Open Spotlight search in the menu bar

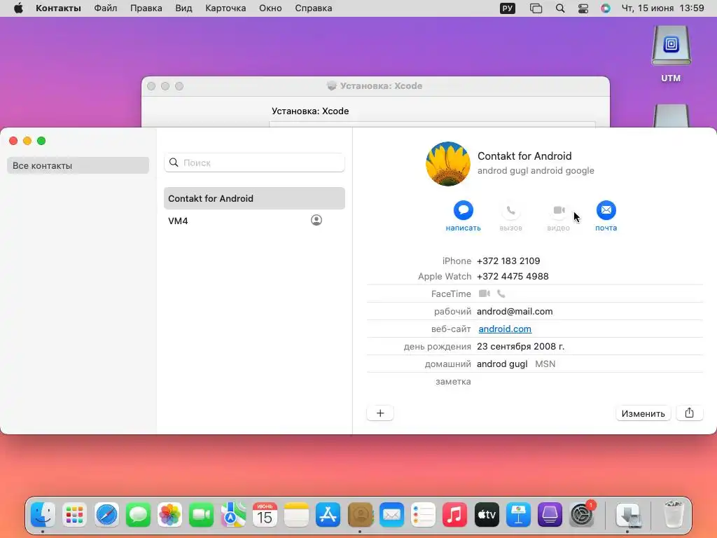tap(559, 8)
